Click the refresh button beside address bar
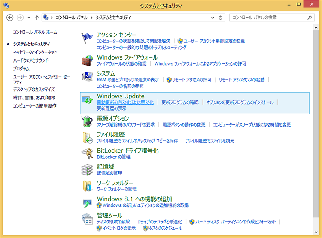Image resolution: width=322 pixels, height=238 pixels. click(220, 18)
